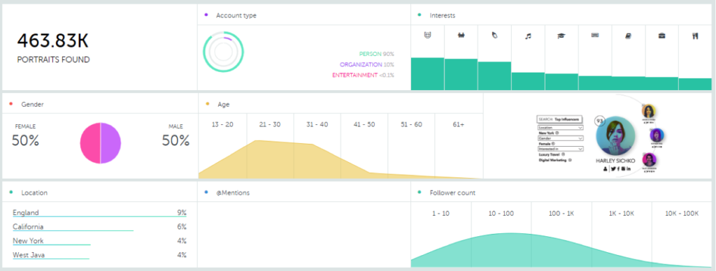Click the @Mentions panel title
716x271 pixels.
pos(233,193)
